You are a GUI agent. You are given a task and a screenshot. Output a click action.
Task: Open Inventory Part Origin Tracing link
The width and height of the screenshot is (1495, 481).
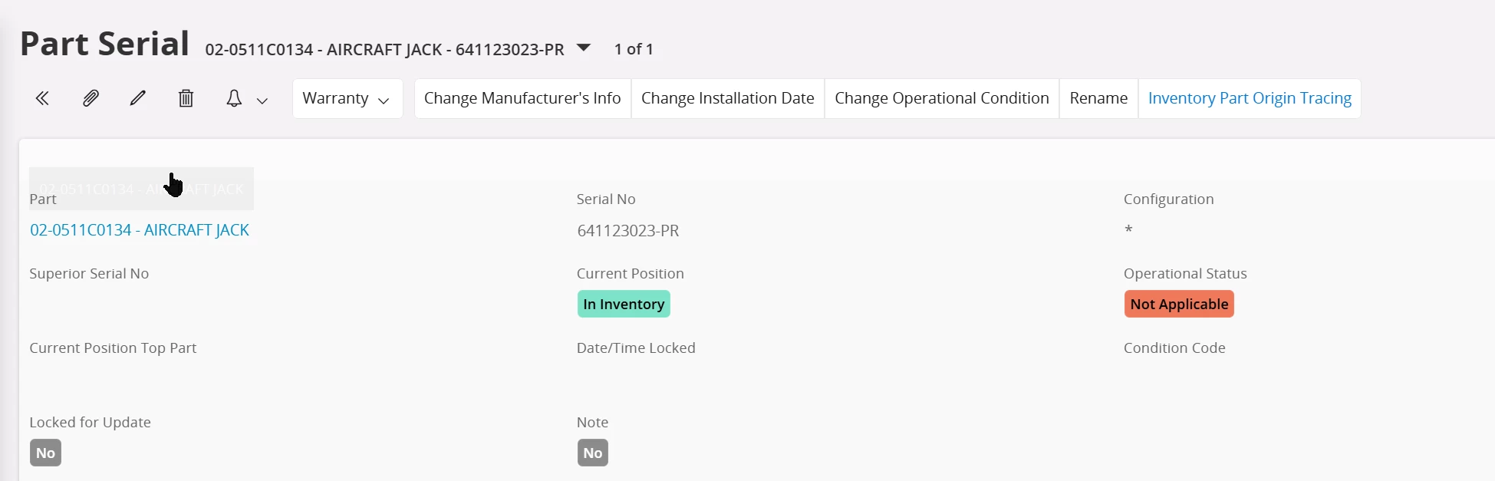coord(1250,98)
